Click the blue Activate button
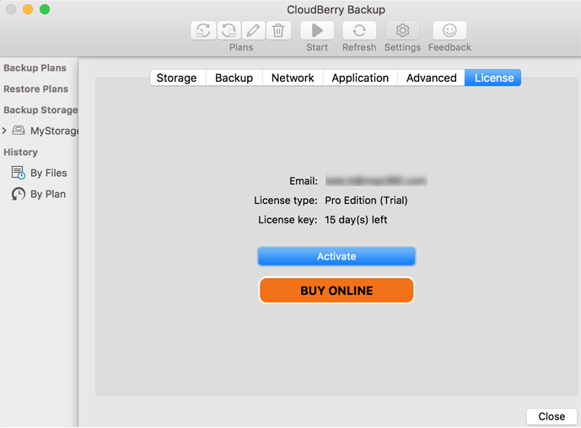Viewport: 581px width, 428px height. coord(336,256)
